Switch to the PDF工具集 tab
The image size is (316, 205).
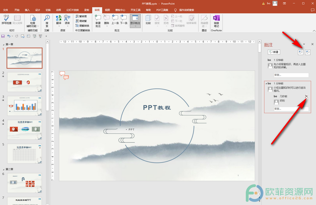[162, 10]
